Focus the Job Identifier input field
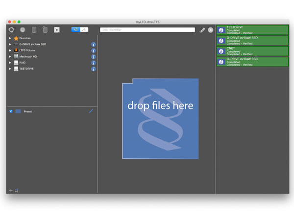Viewport: 294px width, 215px height. click(x=147, y=30)
